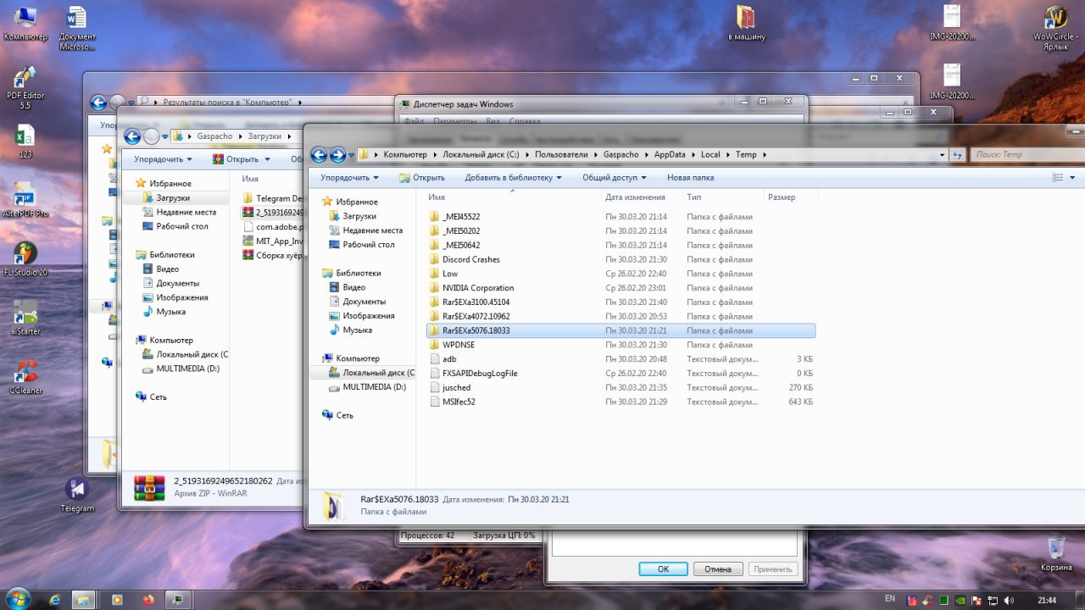The image size is (1085, 610).
Task: Select the Rar$EXa3100.45104 folder
Action: pos(476,302)
